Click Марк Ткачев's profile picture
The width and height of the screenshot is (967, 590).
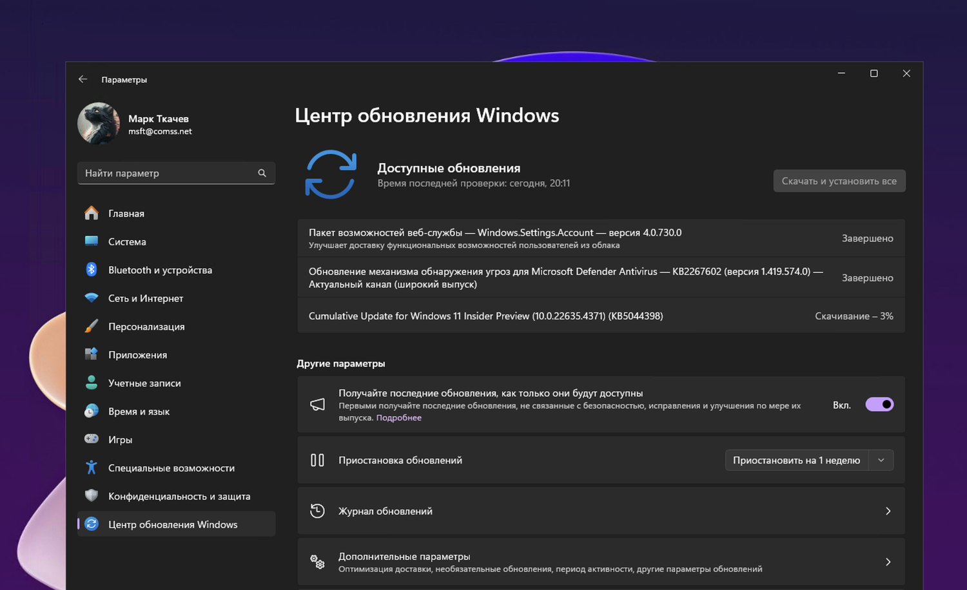(x=99, y=124)
